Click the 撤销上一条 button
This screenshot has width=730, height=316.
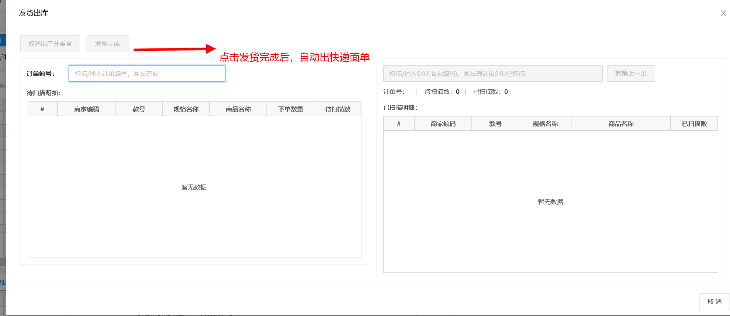pyautogui.click(x=630, y=73)
